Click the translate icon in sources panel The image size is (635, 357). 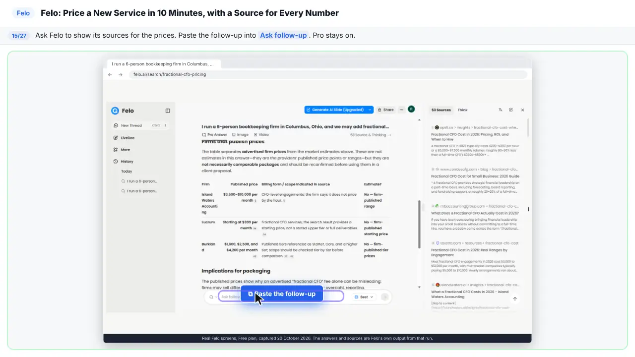[500, 110]
